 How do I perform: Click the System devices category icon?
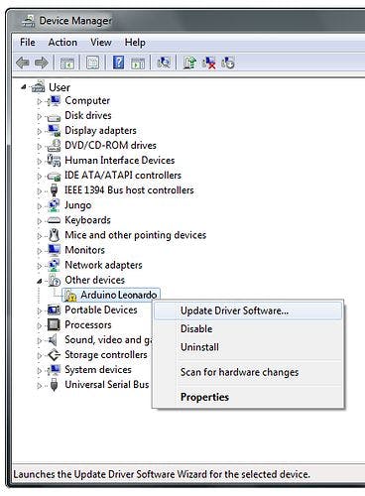tap(54, 370)
